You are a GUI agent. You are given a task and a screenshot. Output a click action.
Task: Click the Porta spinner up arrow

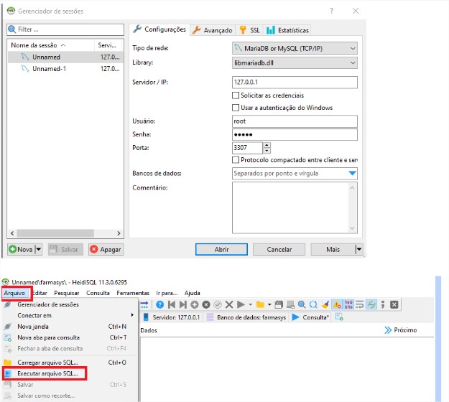(x=267, y=144)
